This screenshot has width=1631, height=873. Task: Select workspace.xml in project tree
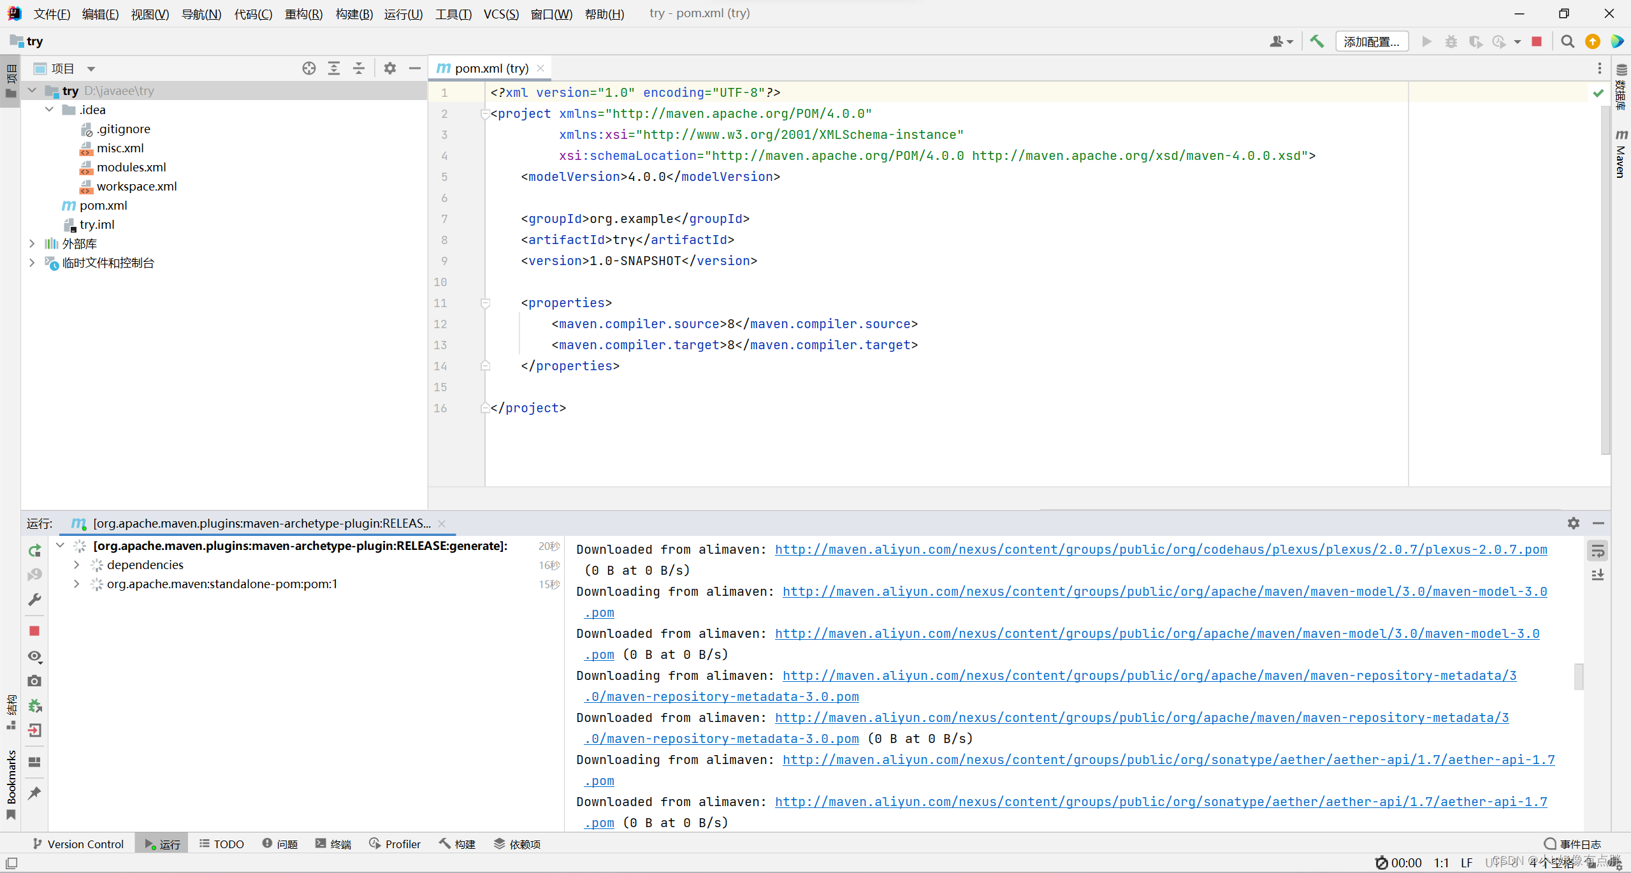(136, 186)
